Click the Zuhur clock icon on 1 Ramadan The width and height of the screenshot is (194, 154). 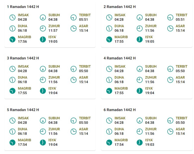43,28
